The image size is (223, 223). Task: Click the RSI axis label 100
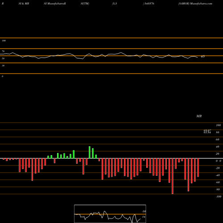click(x=4, y=41)
